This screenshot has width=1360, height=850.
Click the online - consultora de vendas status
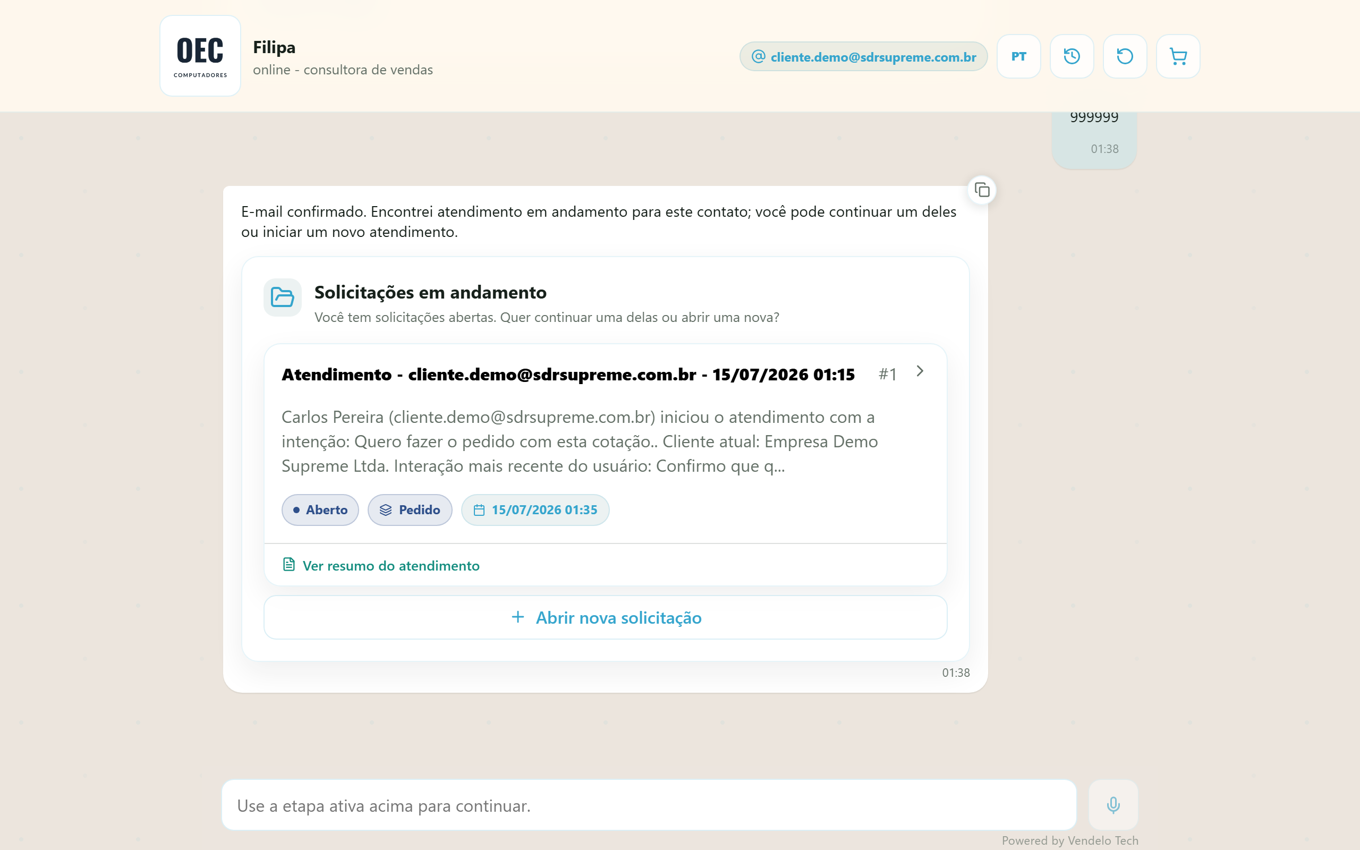coord(343,70)
